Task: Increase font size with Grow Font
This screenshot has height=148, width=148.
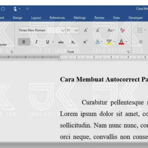Action: point(86,30)
